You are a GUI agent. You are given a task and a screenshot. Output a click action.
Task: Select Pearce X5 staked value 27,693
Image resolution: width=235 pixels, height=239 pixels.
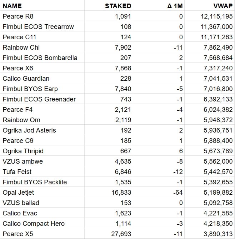[x=120, y=234]
